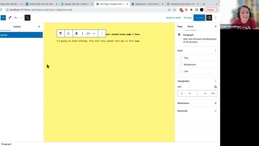Screen dimensions: 259x146
Task: Click the browser address bar
Action: pyautogui.click(x=86, y=10)
